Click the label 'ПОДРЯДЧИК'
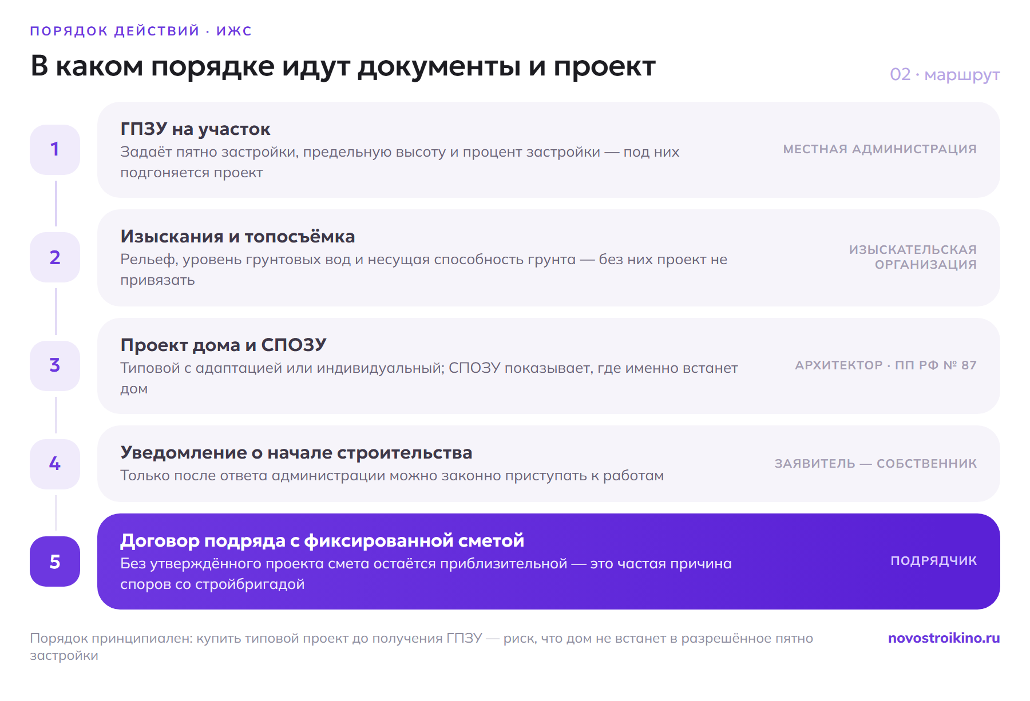This screenshot has width=1030, height=701. click(933, 561)
